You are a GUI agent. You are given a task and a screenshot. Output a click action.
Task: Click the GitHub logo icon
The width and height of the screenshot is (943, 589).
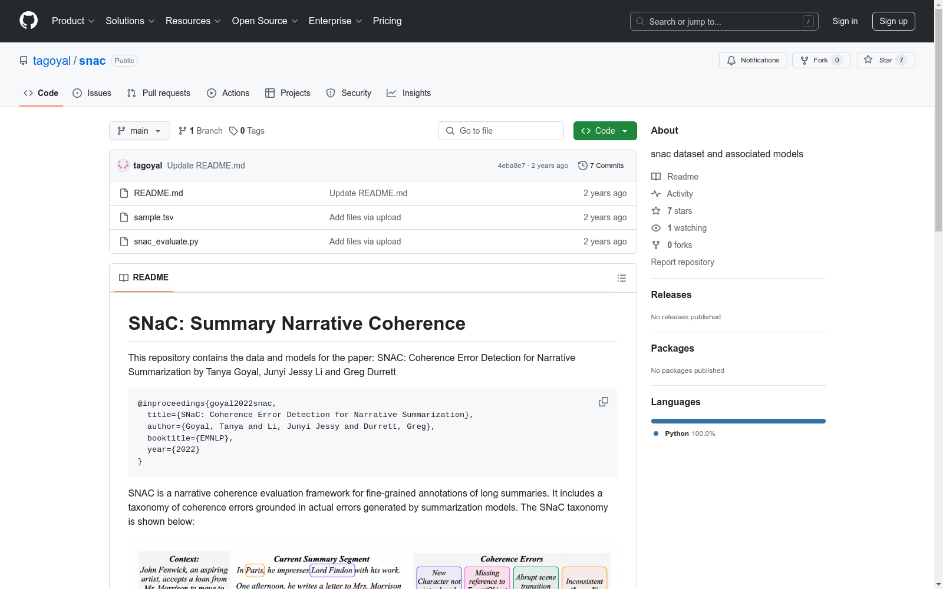(x=28, y=21)
